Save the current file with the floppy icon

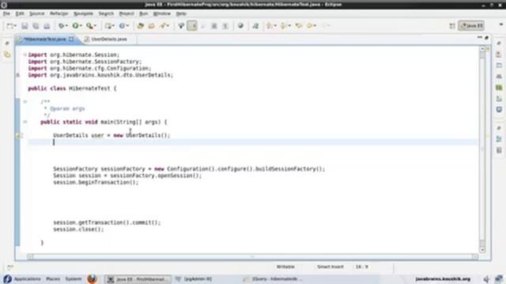click(25, 26)
